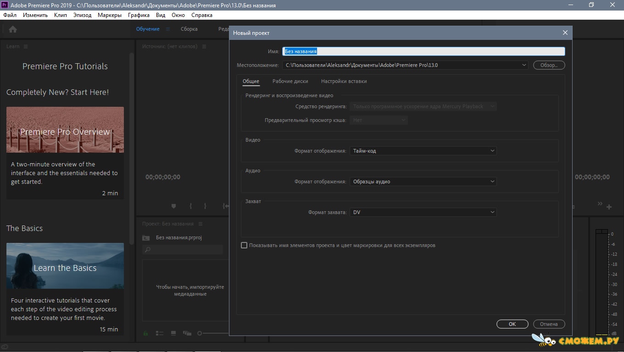The image size is (624, 352).
Task: Click the Источник: (нет клипов) panel title
Action: pos(170,46)
